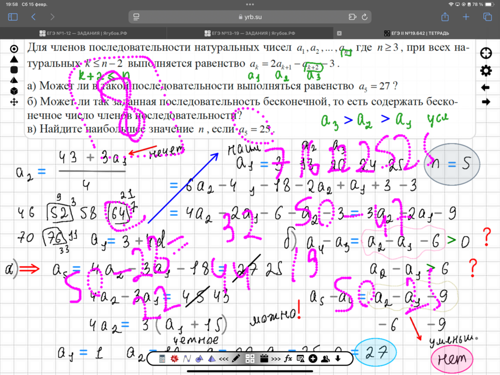The image size is (500, 375).
Task: Toggle the bullseye radio icon at top left
Action: pos(14,49)
